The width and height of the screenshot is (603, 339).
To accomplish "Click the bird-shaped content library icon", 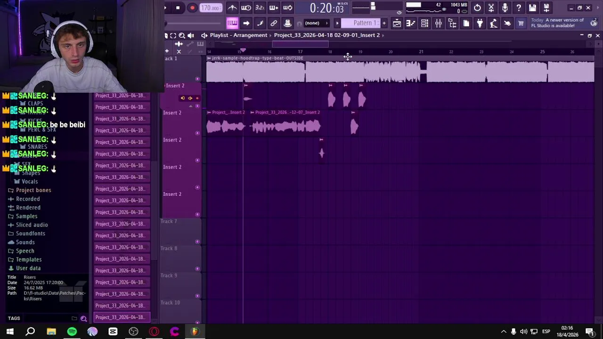I will pos(507,23).
